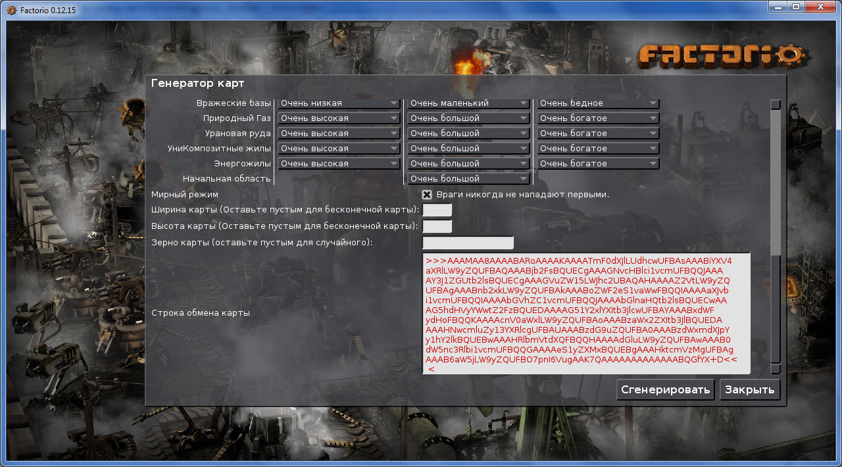The image size is (842, 467).
Task: Open Вражеские базы richness dropdown (Очень бедное)
Action: pyautogui.click(x=598, y=103)
